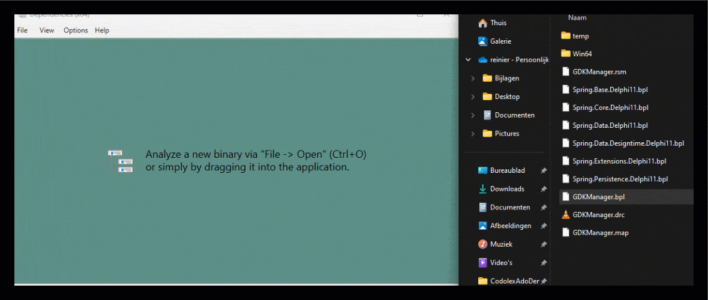Image resolution: width=708 pixels, height=300 pixels.
Task: Select file GDKManager.rsm
Action: coord(599,71)
